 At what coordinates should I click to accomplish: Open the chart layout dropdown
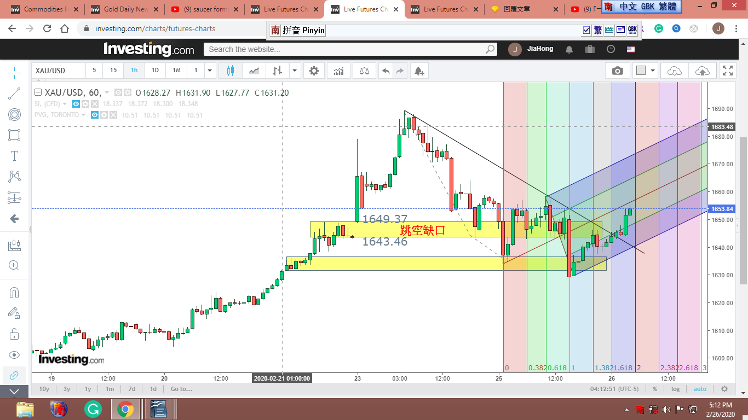point(652,71)
